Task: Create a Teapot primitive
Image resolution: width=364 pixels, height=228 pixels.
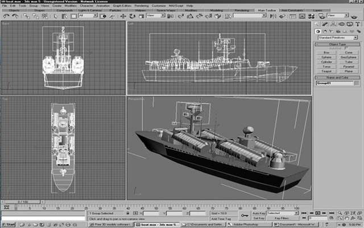Action: (x=327, y=71)
